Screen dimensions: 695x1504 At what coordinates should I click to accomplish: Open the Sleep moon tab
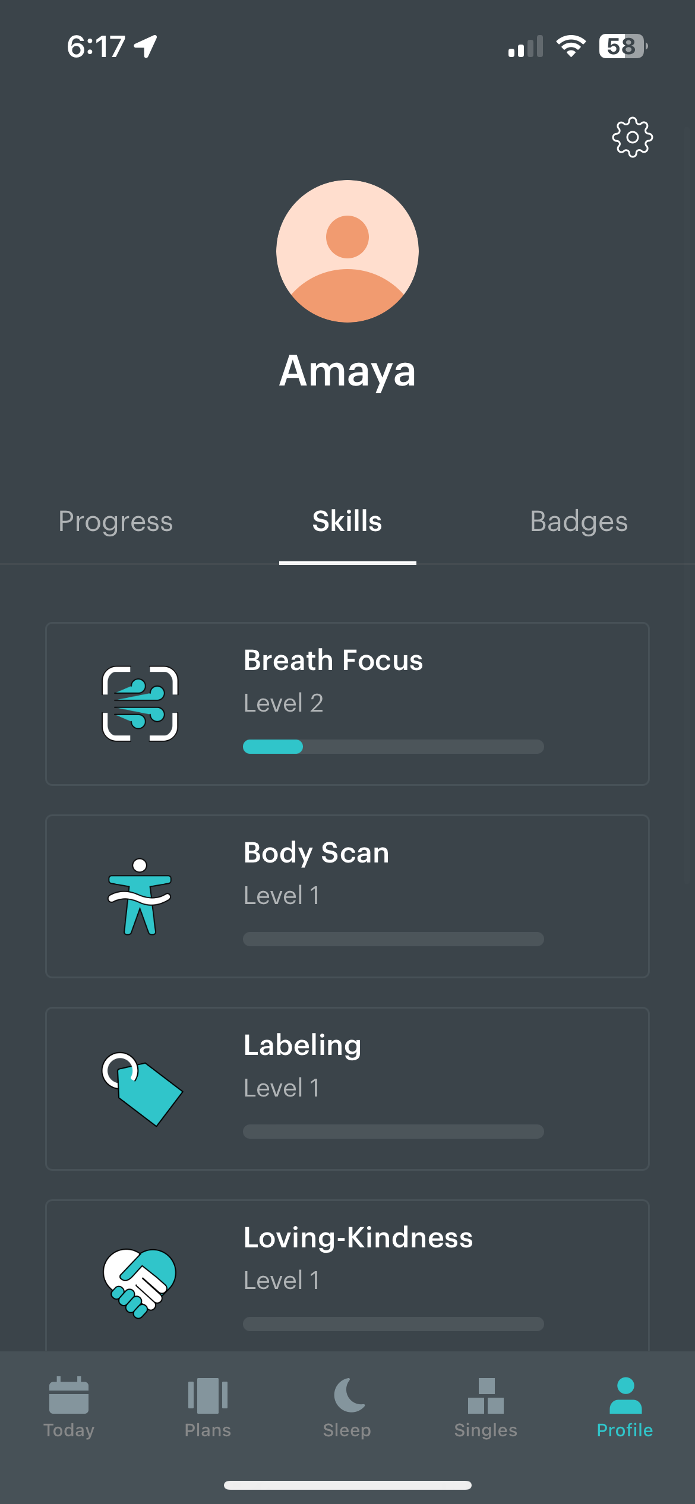coord(347,1407)
